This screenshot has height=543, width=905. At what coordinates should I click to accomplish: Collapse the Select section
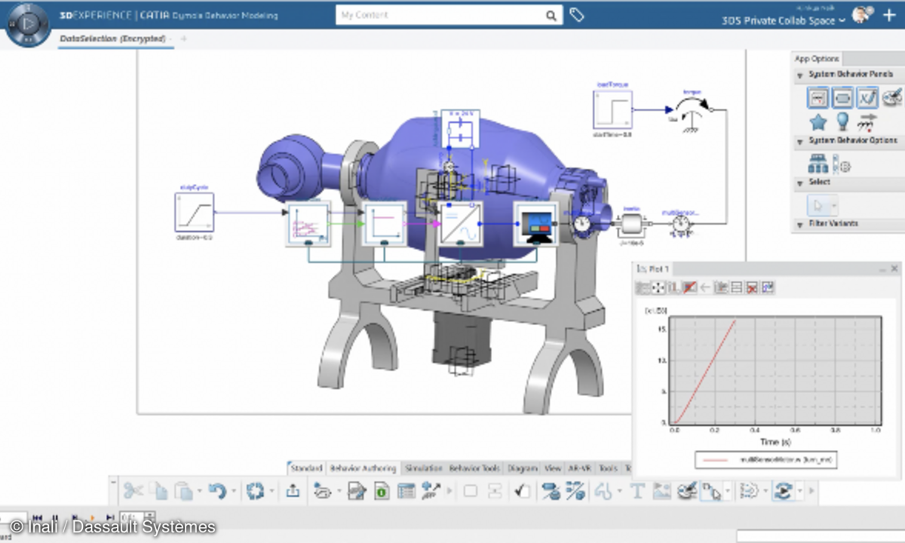[x=799, y=182]
